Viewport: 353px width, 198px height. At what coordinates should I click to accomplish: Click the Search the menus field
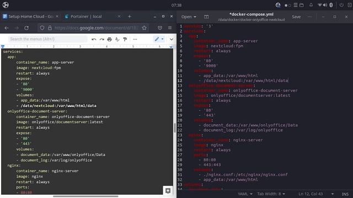pyautogui.click(x=48, y=39)
